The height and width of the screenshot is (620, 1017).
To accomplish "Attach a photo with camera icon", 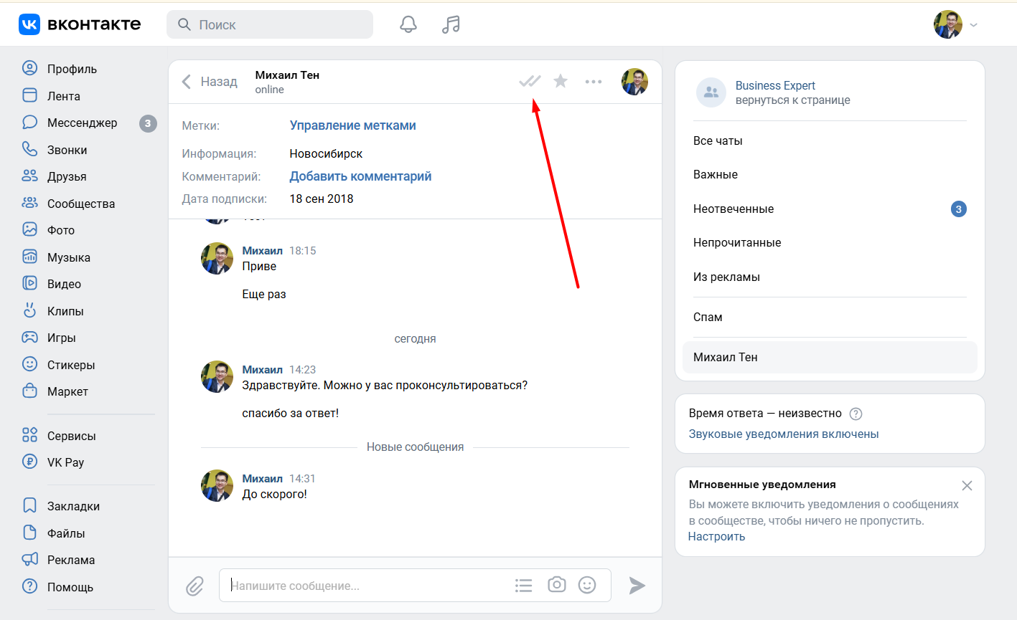I will pos(556,585).
